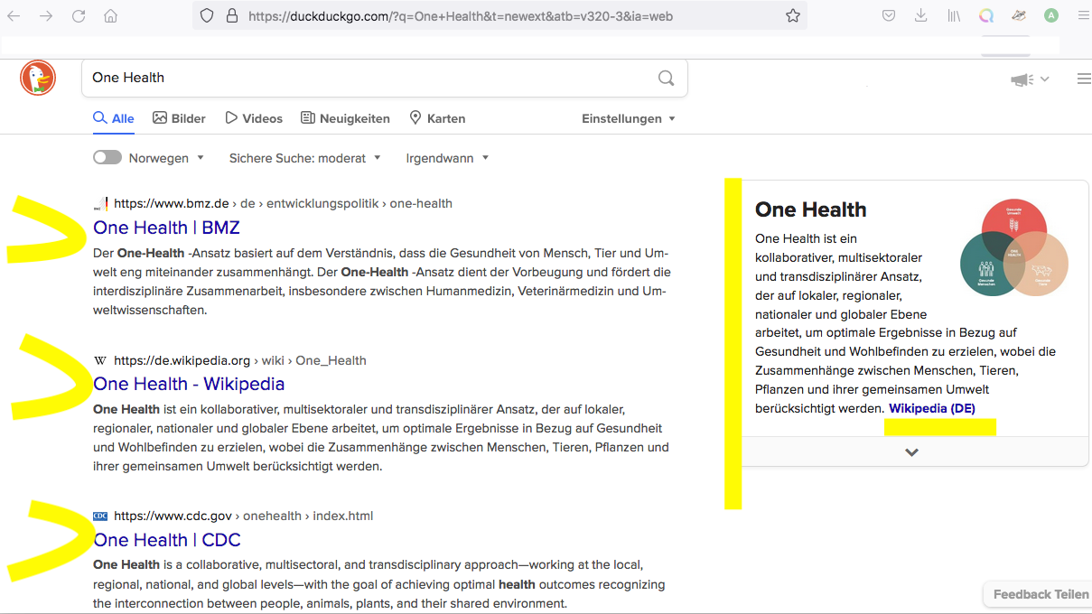Follow the Wikipedia (DE) info box link
The image size is (1092, 614).
tap(932, 408)
